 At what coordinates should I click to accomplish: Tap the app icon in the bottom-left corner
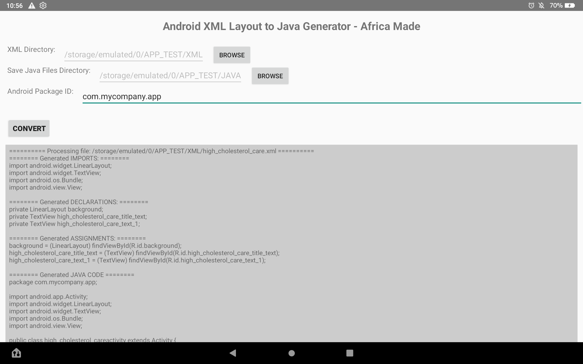point(16,353)
